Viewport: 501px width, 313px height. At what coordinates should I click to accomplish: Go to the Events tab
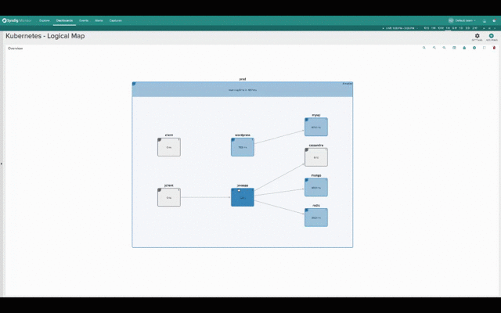(x=84, y=20)
